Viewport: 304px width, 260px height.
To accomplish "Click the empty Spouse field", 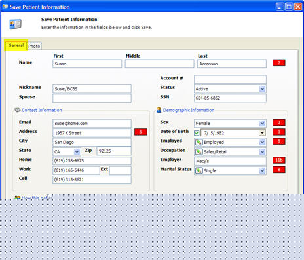I will (92, 98).
